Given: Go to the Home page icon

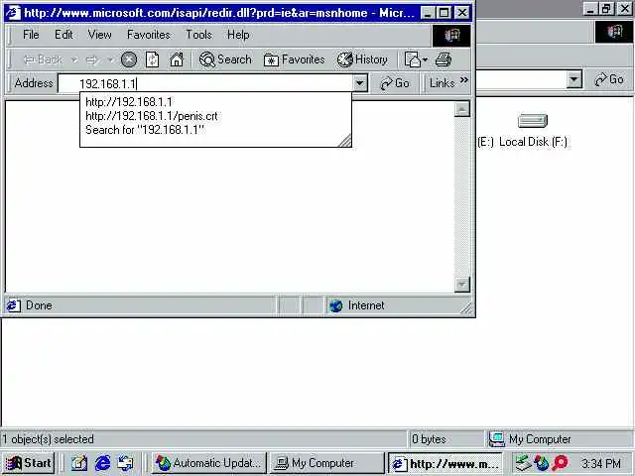Looking at the screenshot, I should (177, 59).
